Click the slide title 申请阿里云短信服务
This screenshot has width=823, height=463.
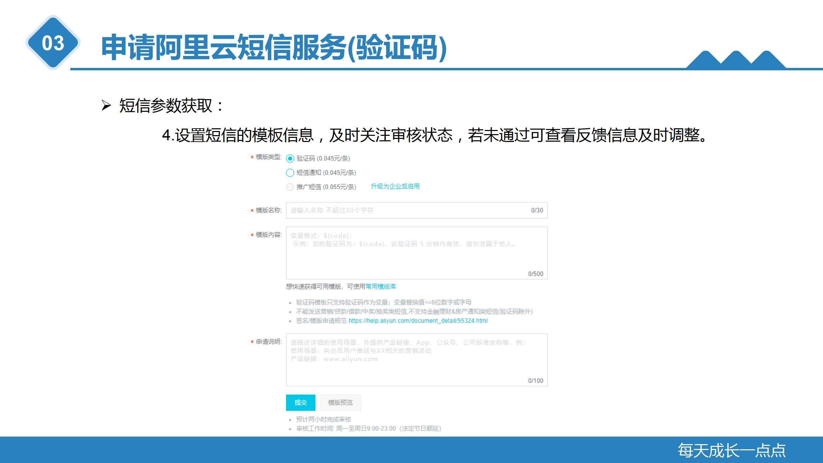(274, 47)
